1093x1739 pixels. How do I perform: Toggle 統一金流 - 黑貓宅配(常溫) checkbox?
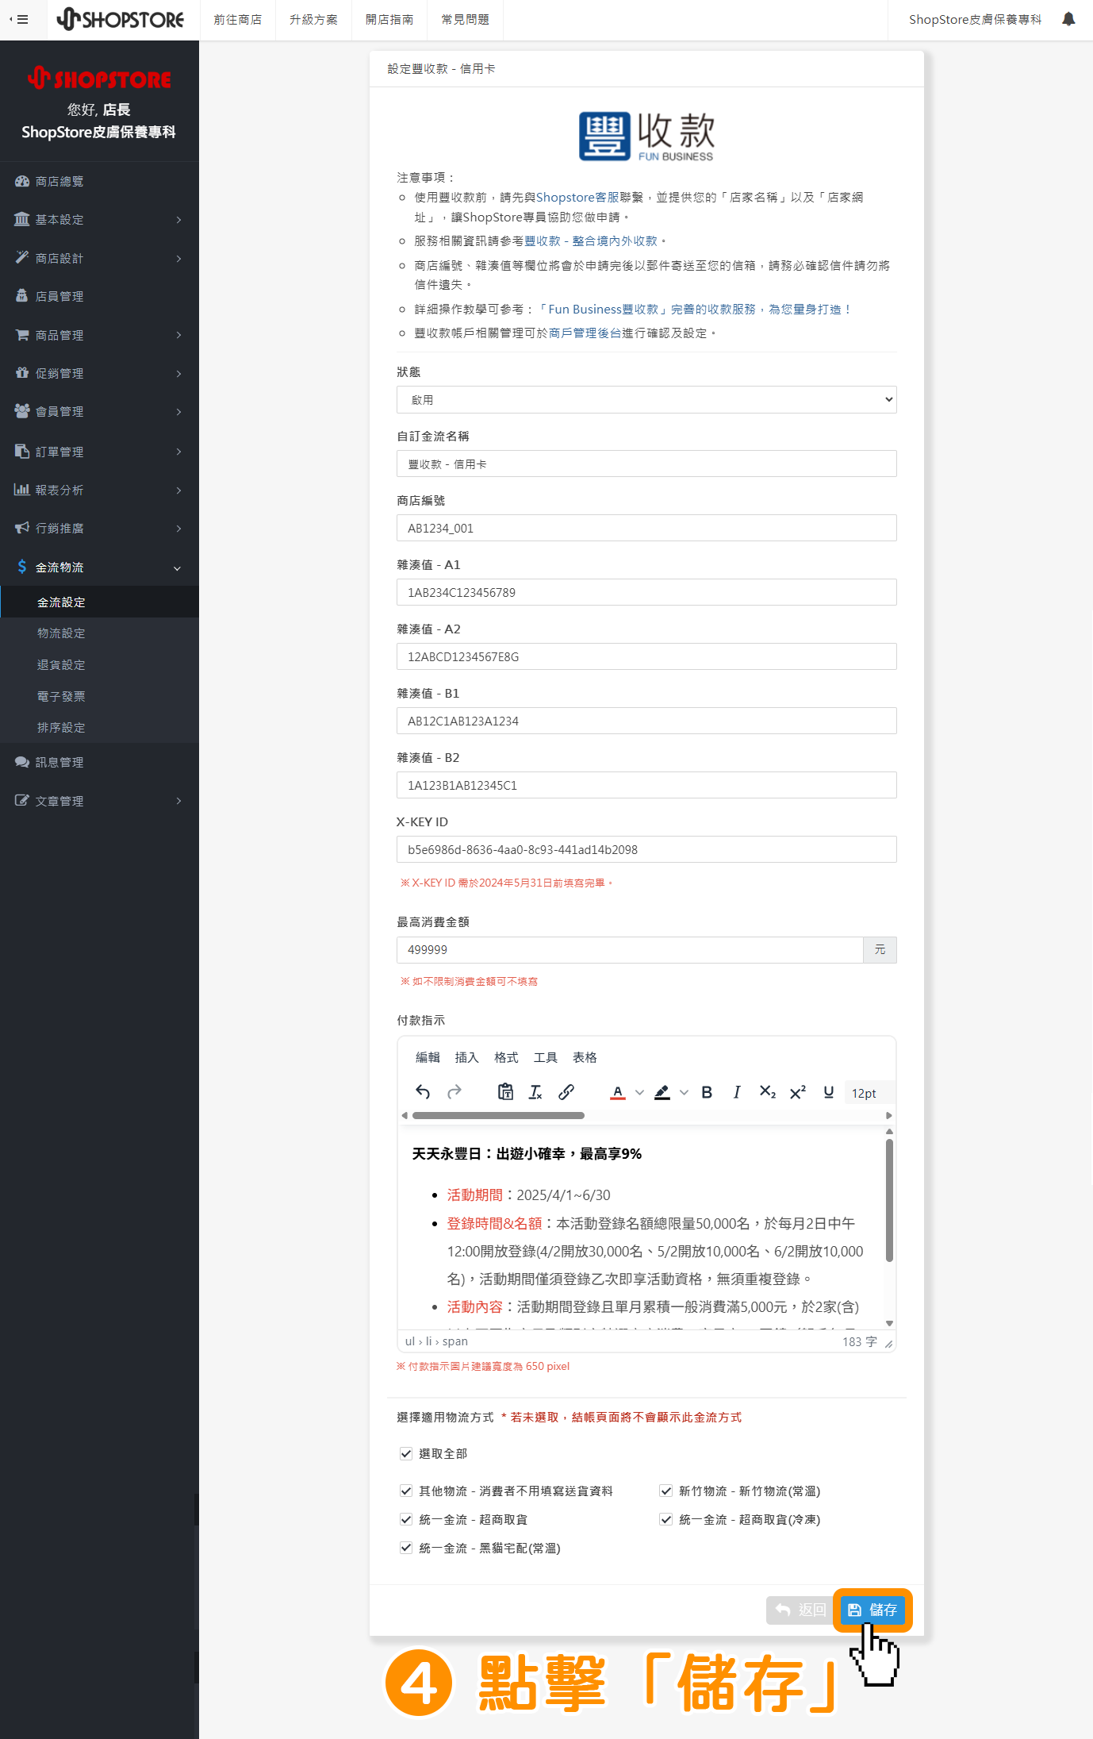coord(406,1548)
